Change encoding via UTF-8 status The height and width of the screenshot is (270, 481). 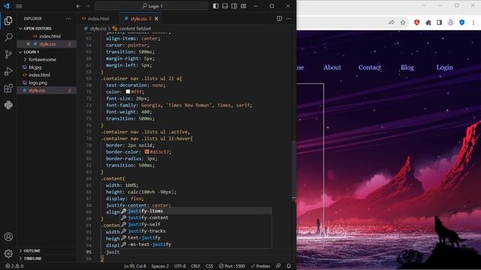tap(180, 266)
